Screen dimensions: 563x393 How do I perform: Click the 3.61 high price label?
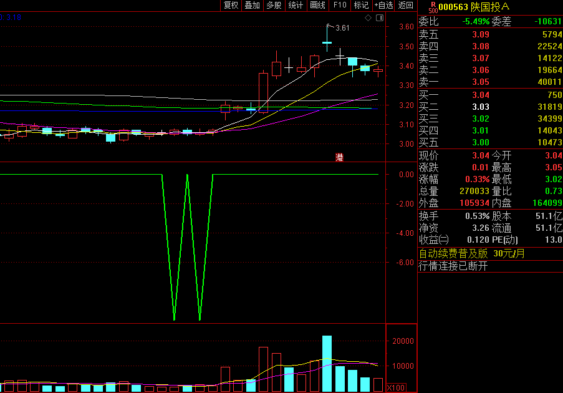342,28
